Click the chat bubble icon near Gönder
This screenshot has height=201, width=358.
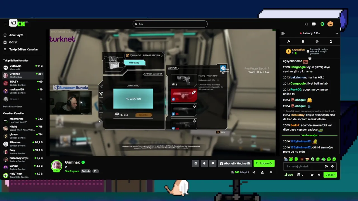[312, 175]
